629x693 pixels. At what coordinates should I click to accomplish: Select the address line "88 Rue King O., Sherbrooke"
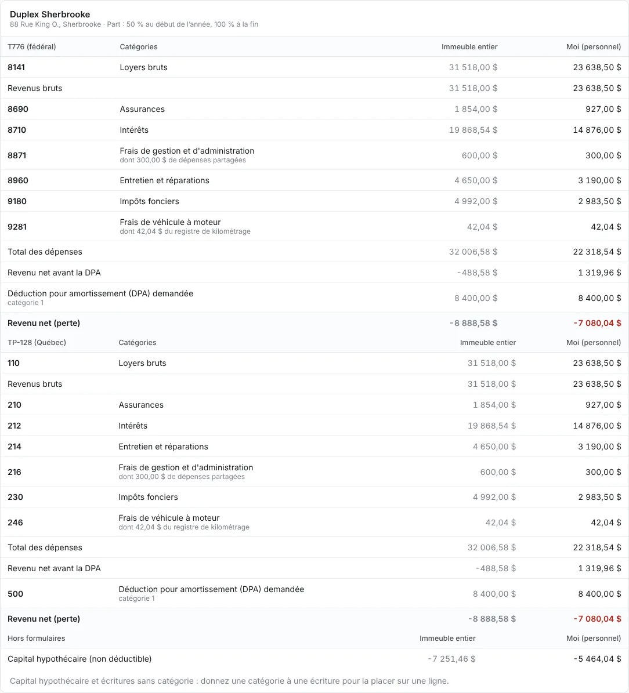click(55, 24)
